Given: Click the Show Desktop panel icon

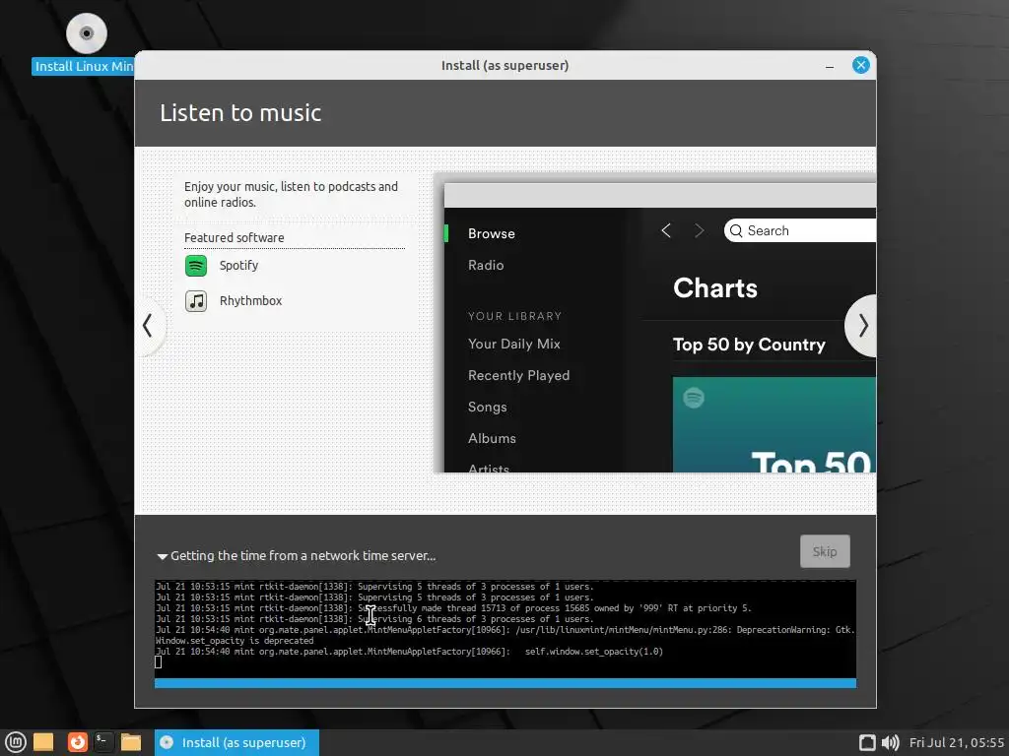Looking at the screenshot, I should pos(43,742).
